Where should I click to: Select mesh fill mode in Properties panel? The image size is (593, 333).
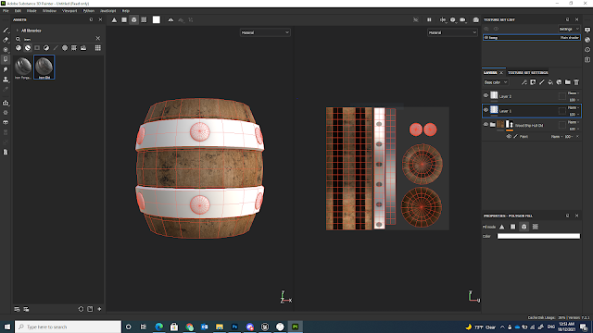point(524,227)
